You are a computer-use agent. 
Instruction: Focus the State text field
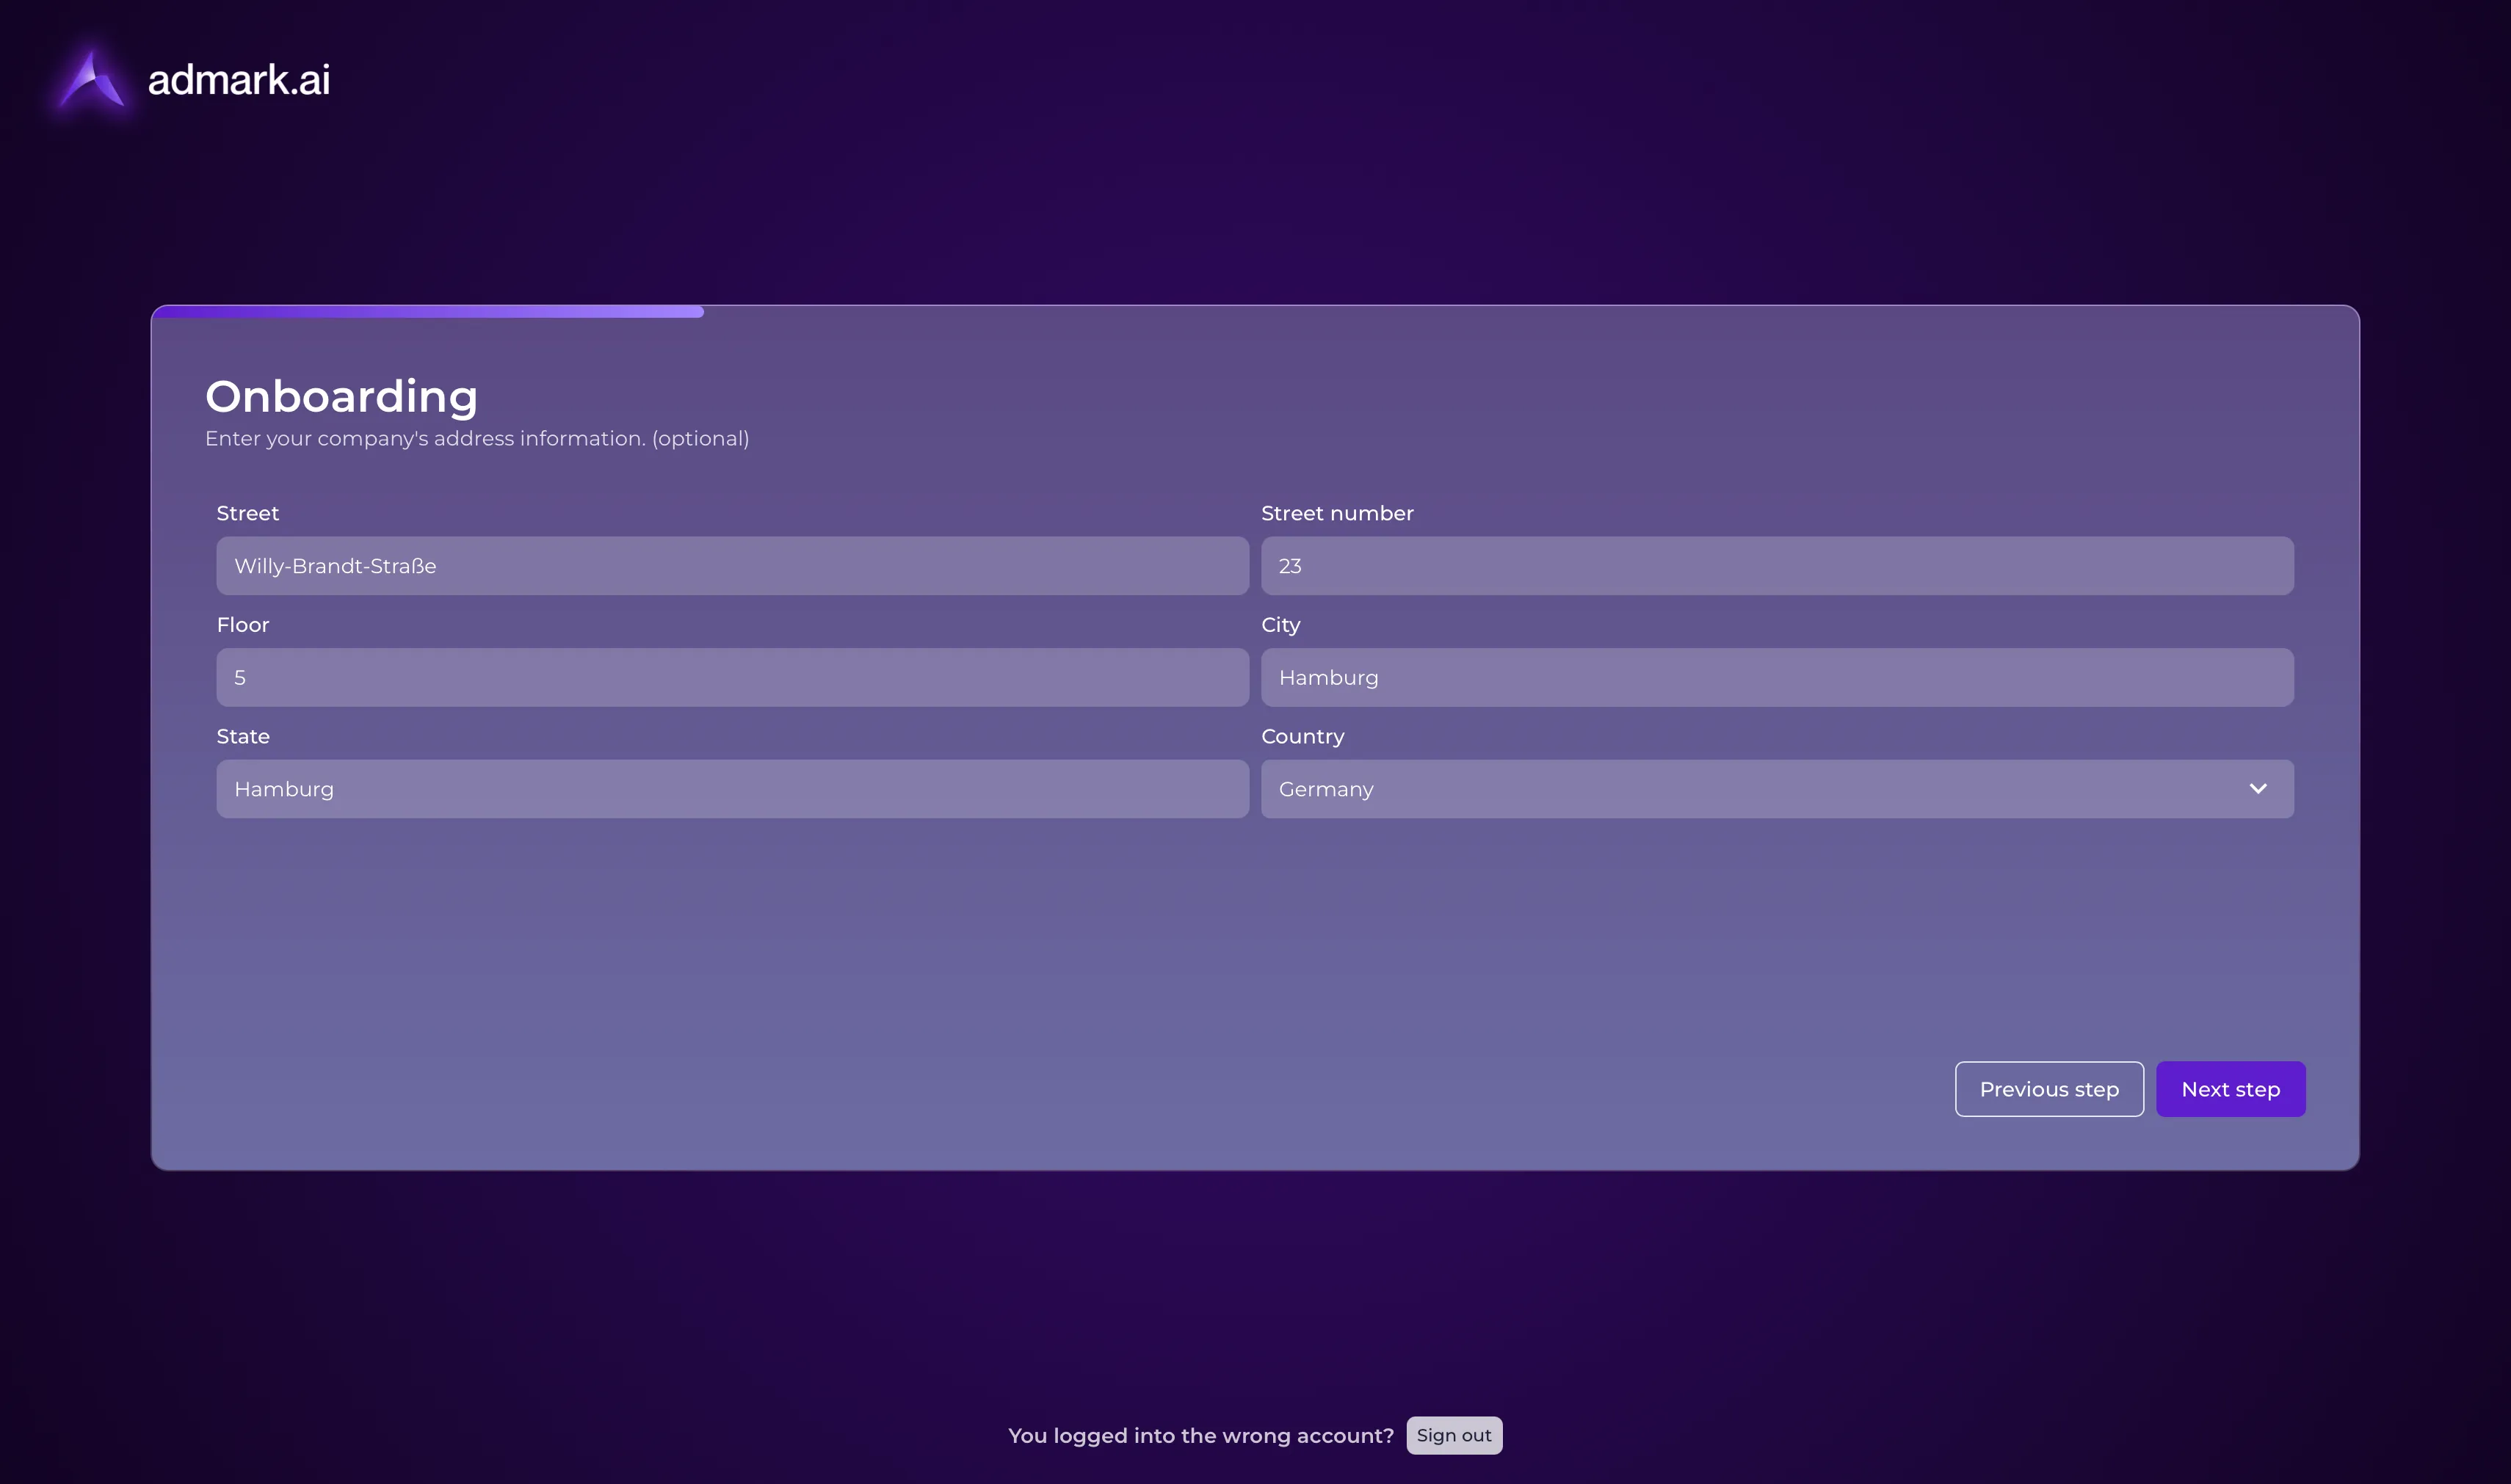pyautogui.click(x=731, y=789)
